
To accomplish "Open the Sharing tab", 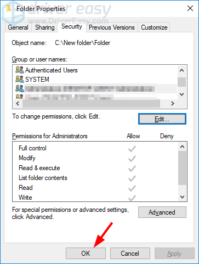I will point(45,27).
